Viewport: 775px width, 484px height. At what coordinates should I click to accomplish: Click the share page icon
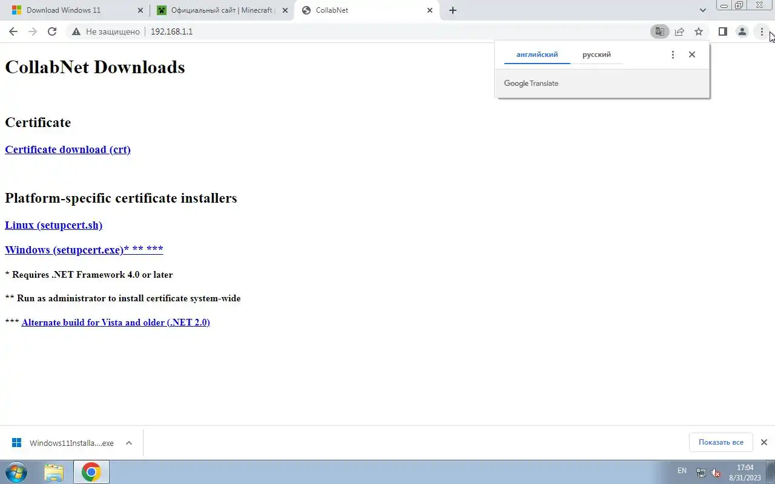click(x=679, y=31)
